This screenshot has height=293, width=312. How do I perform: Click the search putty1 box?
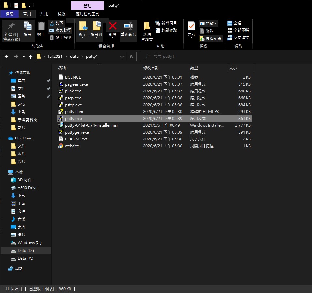226,57
